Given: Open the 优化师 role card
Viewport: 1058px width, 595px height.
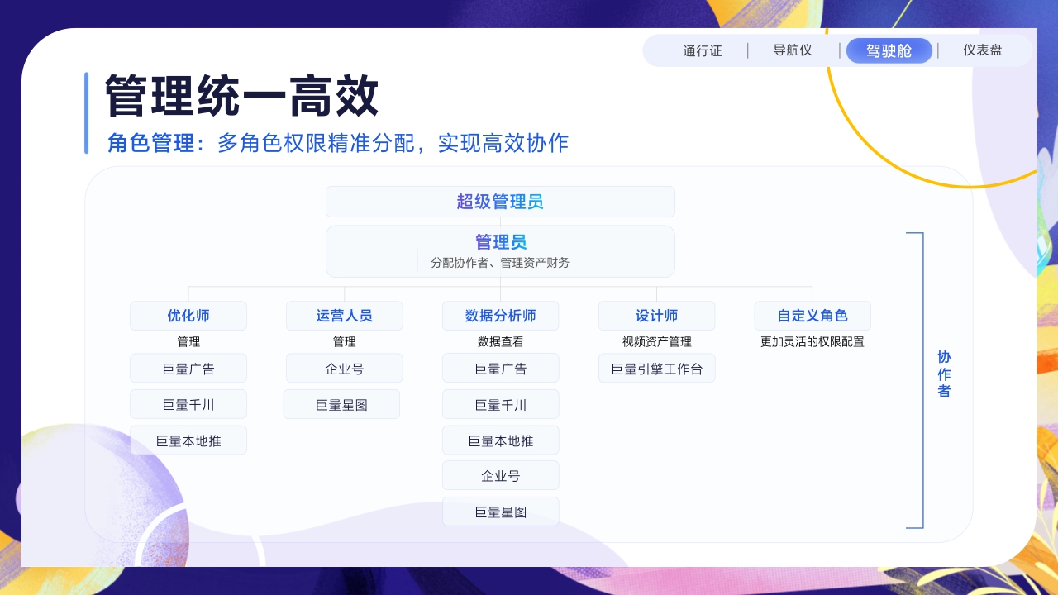Looking at the screenshot, I should coord(188,315).
